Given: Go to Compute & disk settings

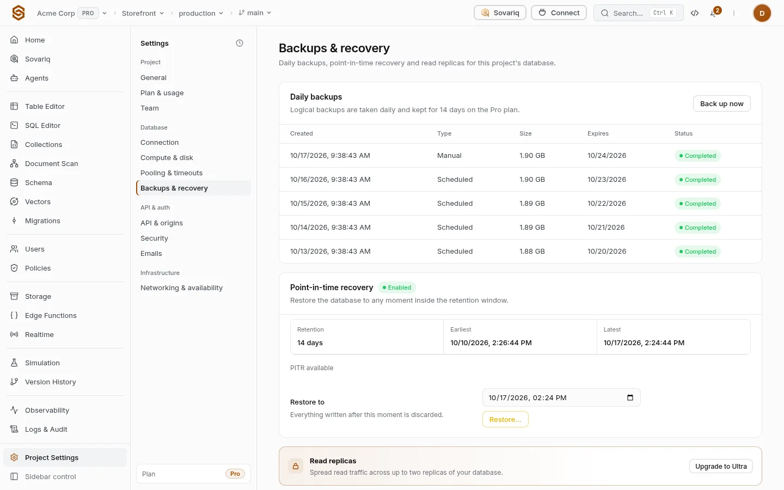Looking at the screenshot, I should tap(167, 158).
